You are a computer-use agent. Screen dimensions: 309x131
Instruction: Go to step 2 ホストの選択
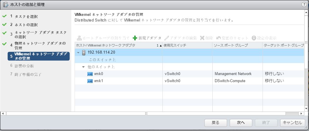tap(24, 25)
